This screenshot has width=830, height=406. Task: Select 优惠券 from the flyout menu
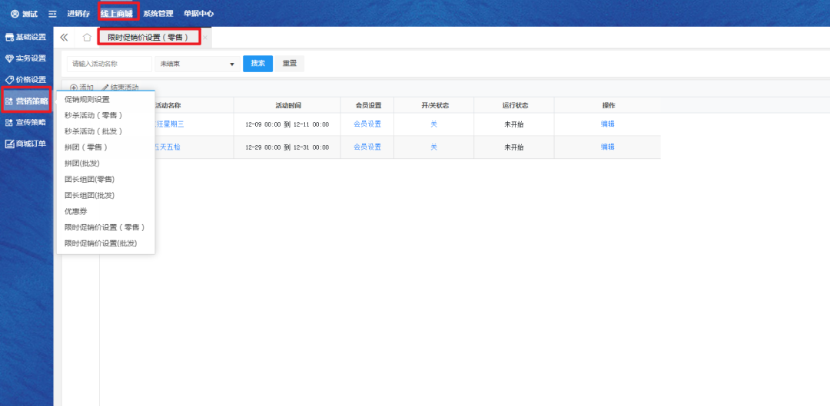pyautogui.click(x=75, y=211)
